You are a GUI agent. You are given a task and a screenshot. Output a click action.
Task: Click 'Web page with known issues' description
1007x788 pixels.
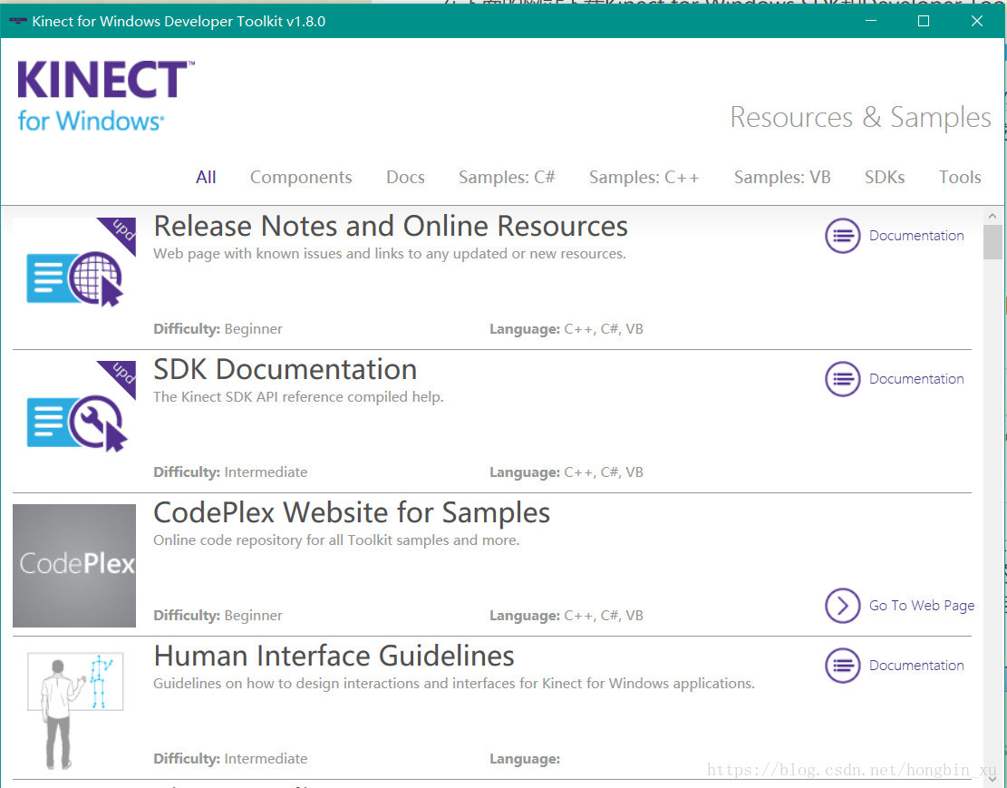389,254
